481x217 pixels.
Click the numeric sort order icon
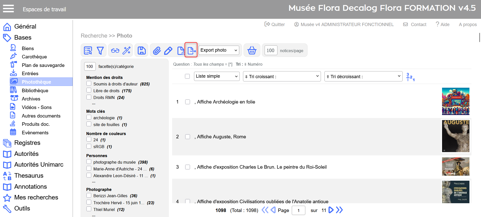410,77
